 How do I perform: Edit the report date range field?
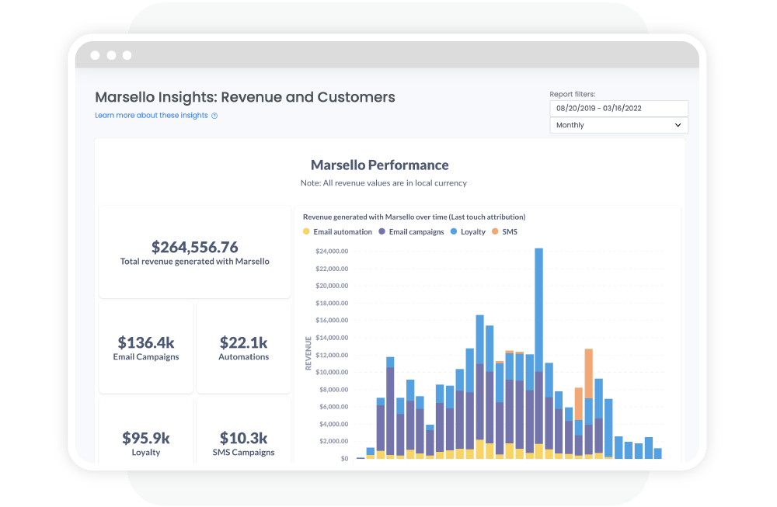tap(619, 109)
